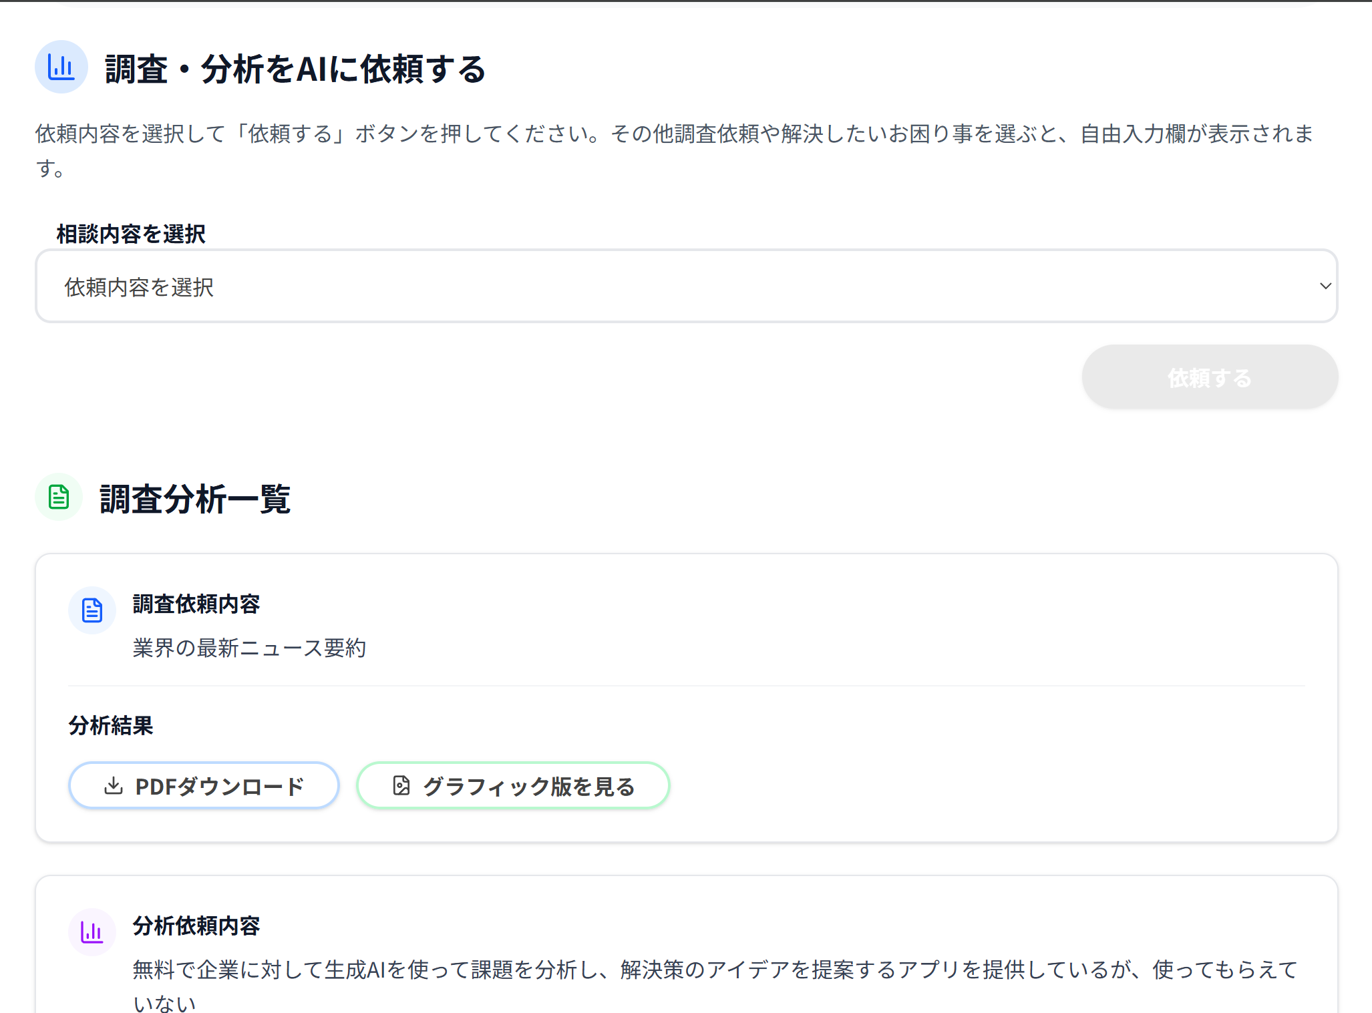Click the 分析結果 label
The image size is (1372, 1013).
(x=111, y=725)
